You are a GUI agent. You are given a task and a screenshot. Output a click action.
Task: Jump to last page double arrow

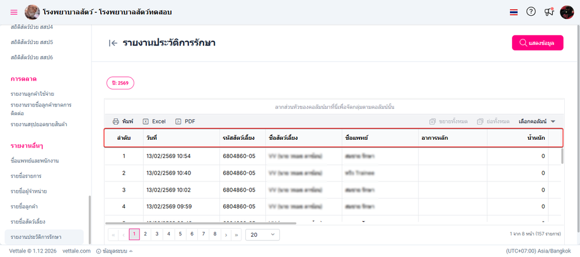(237, 234)
